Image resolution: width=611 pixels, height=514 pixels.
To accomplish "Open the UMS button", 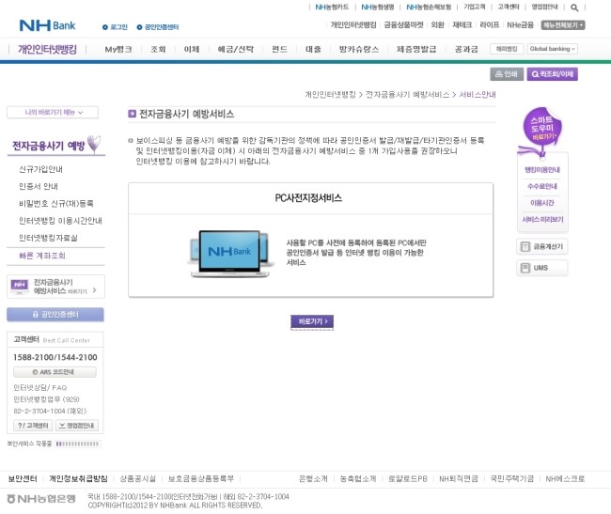I will 542,268.
